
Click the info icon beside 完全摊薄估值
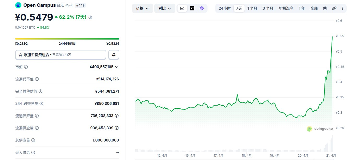pyautogui.click(x=40, y=91)
